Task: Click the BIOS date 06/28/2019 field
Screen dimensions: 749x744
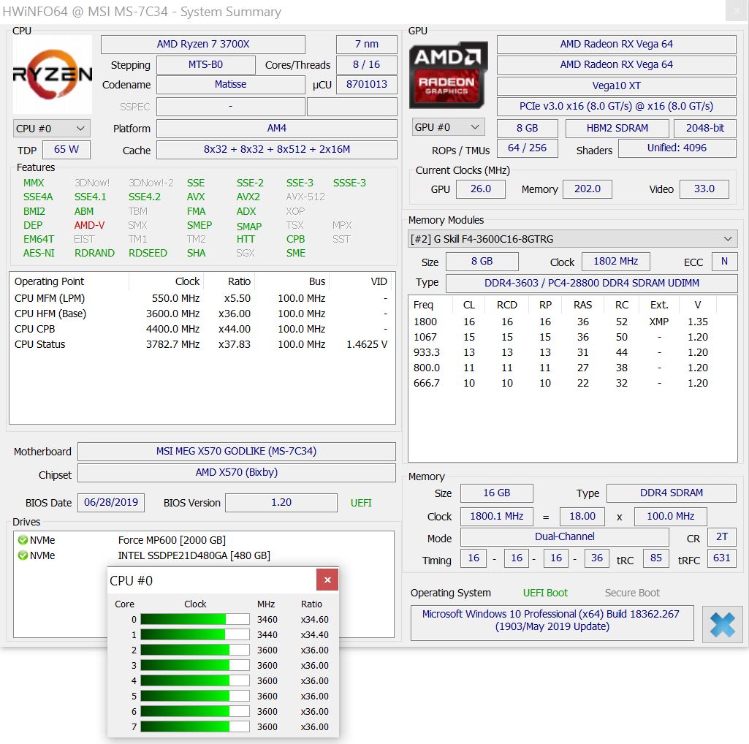Action: 111,503
